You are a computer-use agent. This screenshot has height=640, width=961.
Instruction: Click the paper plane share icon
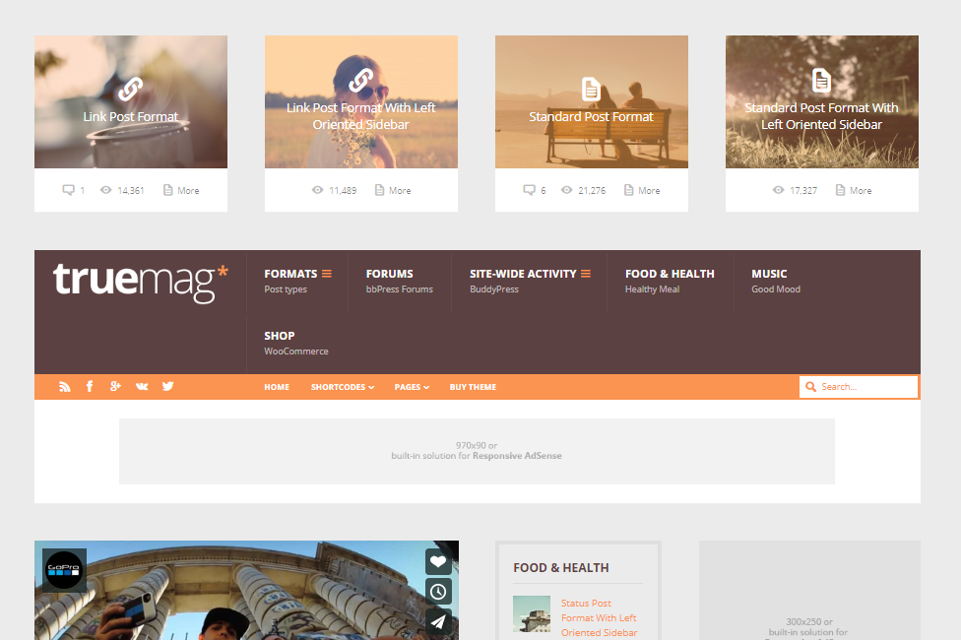(438, 622)
